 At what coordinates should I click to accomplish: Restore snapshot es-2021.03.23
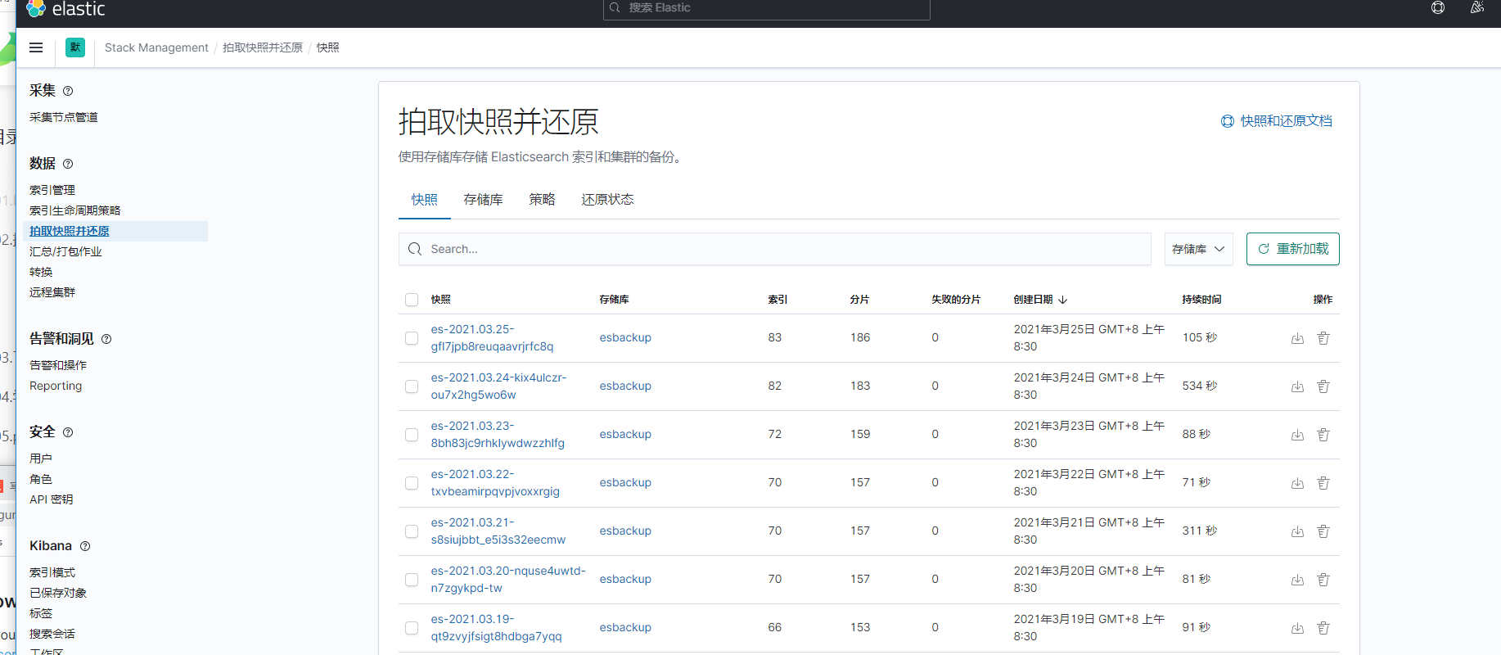pos(1297,435)
